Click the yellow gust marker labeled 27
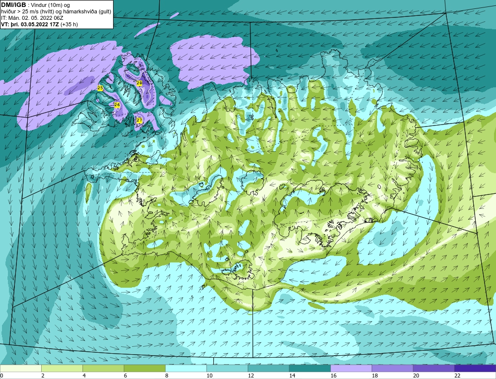This screenshot has width=496, height=379. point(139,120)
